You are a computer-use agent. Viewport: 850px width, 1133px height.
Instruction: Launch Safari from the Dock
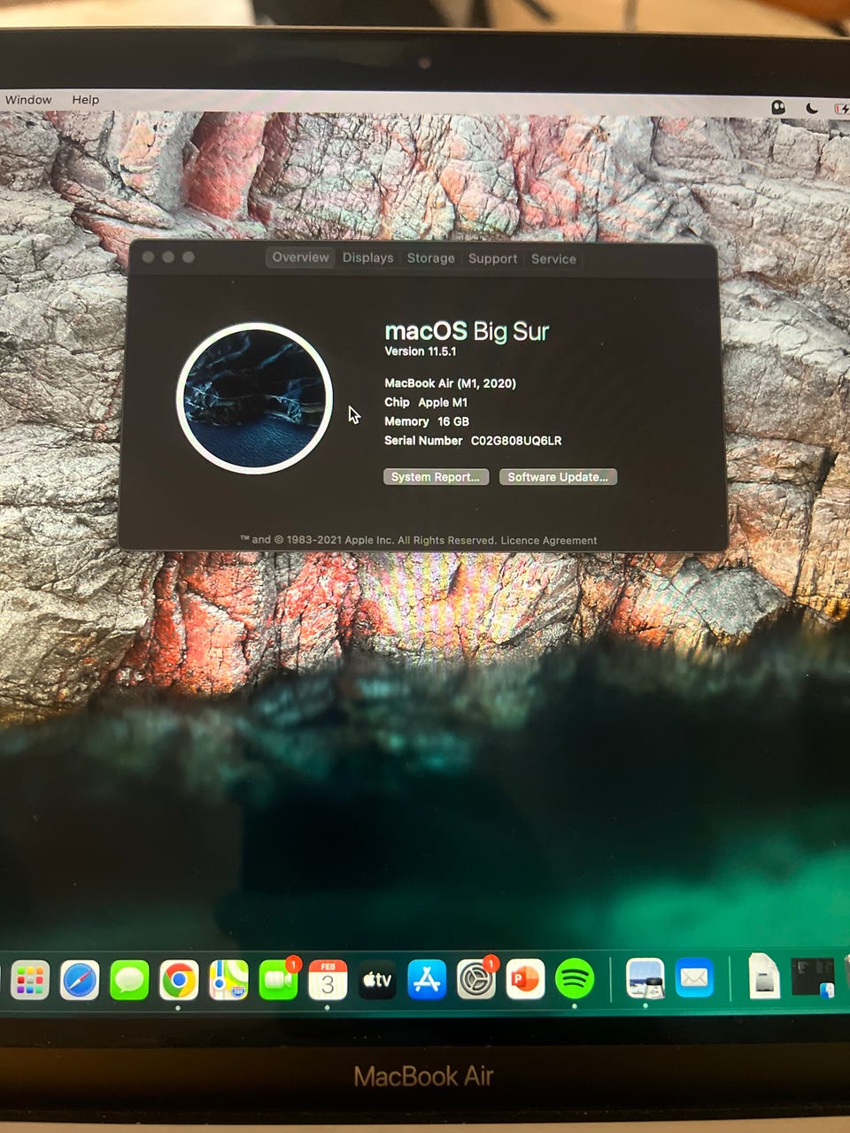[80, 980]
